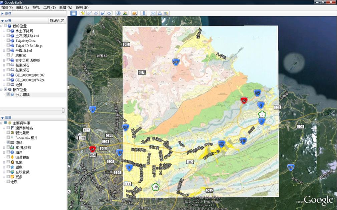The height and width of the screenshot is (210, 337).
Task: Open the 說明(H) menu
Action: (x=82, y=8)
